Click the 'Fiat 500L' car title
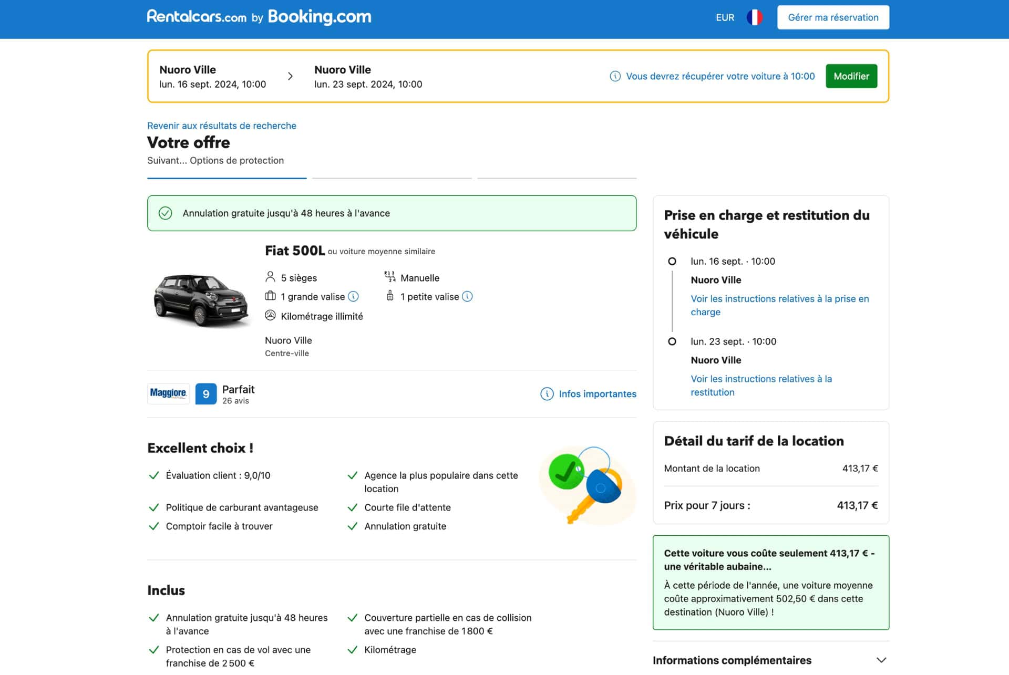1009x675 pixels. click(x=295, y=251)
